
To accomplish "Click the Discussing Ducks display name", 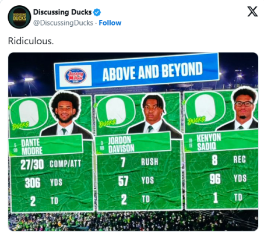I will pos(62,12).
